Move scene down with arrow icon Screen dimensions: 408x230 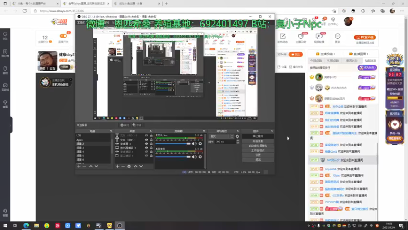tap(96, 166)
